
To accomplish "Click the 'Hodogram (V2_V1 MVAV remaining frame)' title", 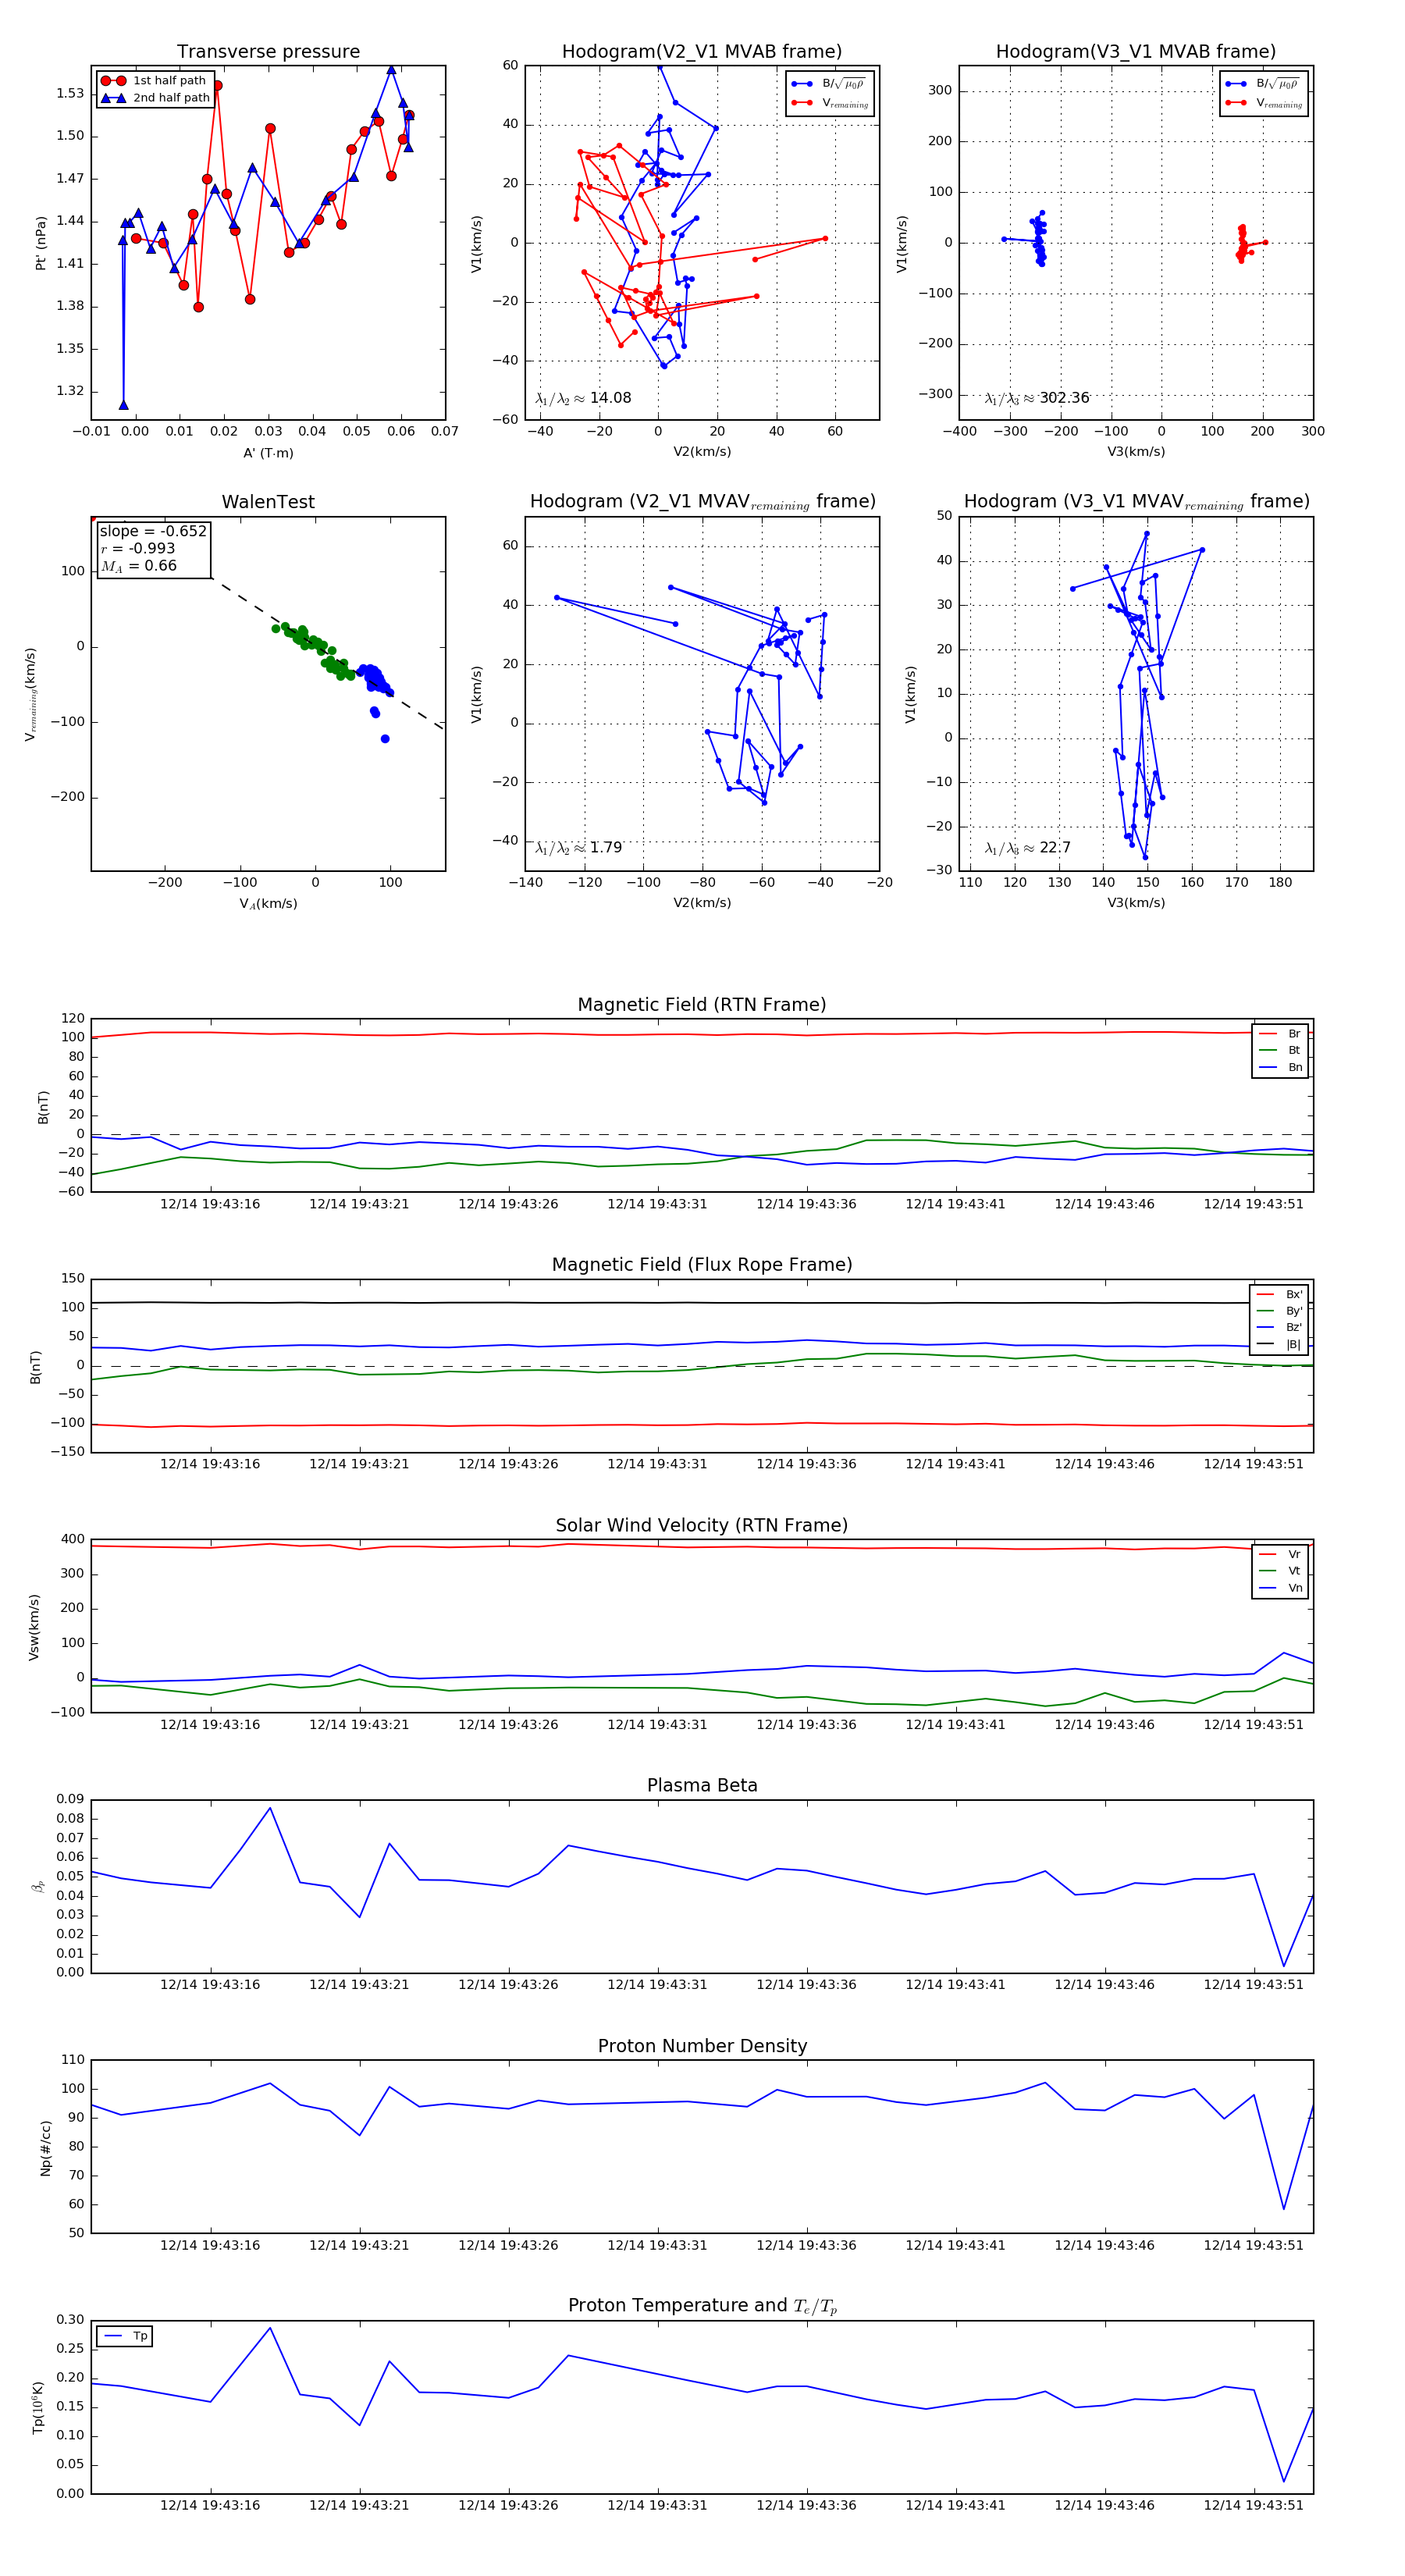I will pos(702,502).
